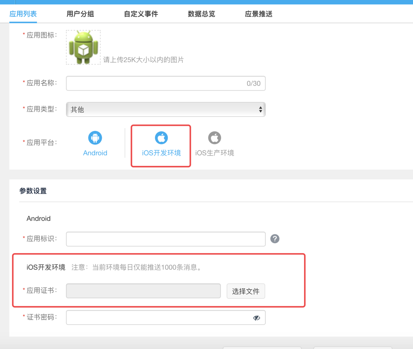Expand the application type selection list

166,109
